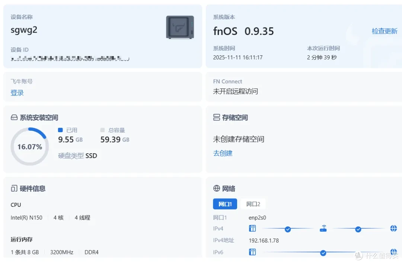402x264 pixels.
Task: Click the FN Connect label
Action: [x=227, y=81]
